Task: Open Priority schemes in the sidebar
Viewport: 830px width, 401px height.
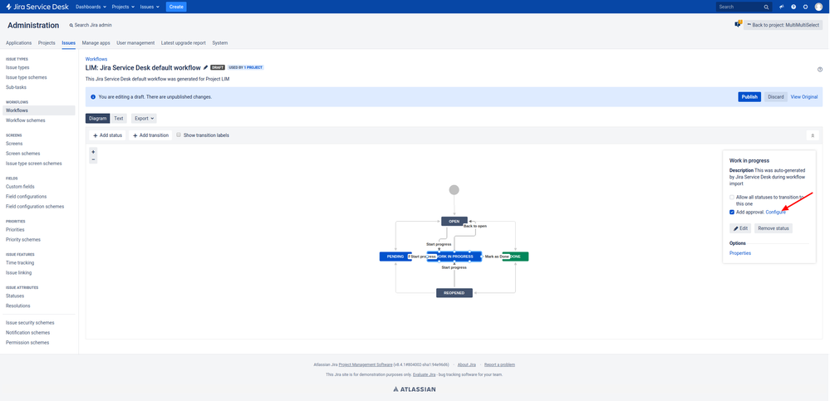Action: pyautogui.click(x=23, y=240)
